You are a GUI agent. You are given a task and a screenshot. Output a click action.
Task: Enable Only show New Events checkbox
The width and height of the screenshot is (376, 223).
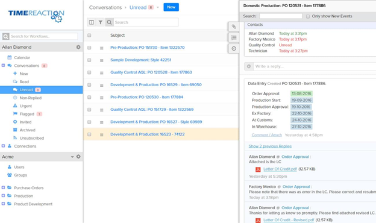click(308, 16)
